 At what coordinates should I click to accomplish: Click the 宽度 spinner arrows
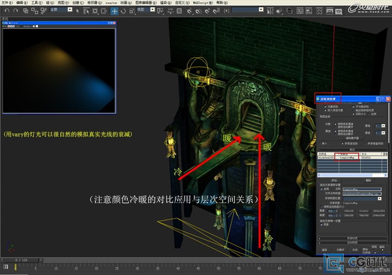(337, 211)
